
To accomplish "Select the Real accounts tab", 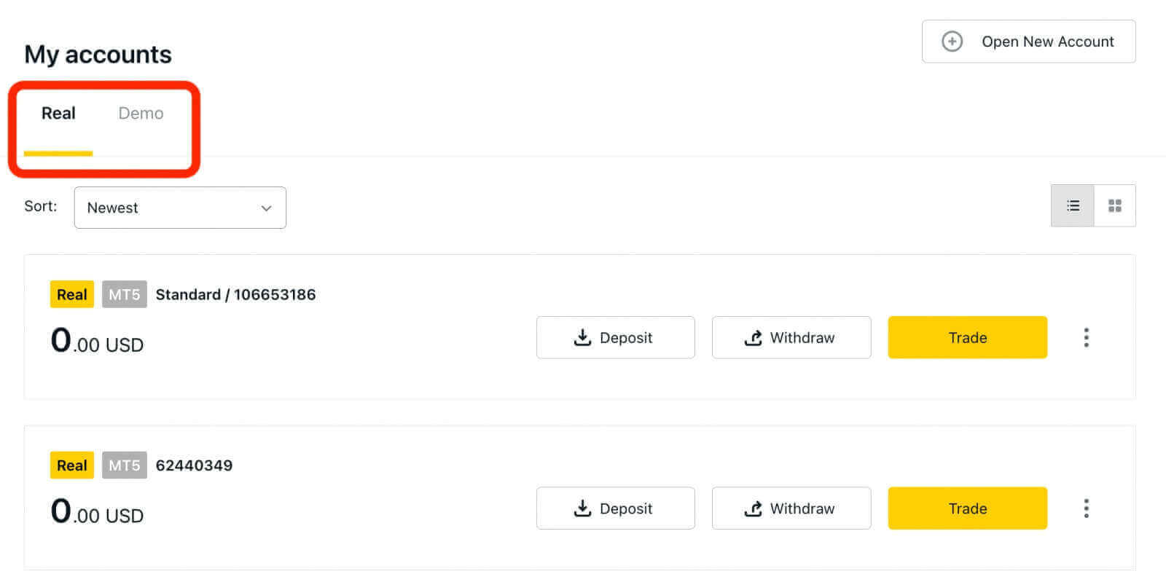I will 58,114.
